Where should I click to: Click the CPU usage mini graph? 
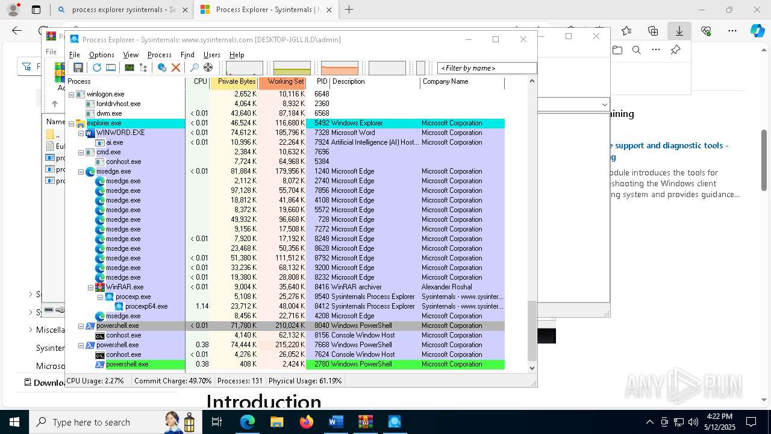[x=244, y=68]
